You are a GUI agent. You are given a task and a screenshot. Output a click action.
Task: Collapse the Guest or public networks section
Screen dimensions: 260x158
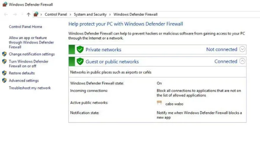242,61
